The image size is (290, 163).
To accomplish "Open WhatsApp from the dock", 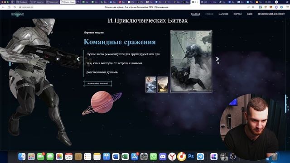I will (153, 157).
